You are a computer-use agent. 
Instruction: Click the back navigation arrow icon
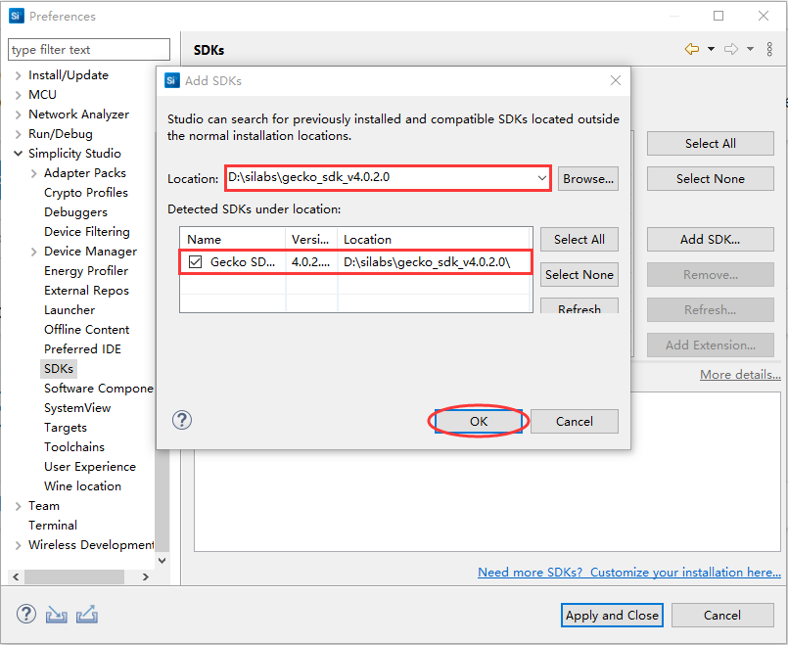pyautogui.click(x=692, y=49)
